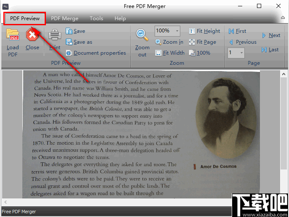
Task: Click the Save label button
Action: [80, 31]
